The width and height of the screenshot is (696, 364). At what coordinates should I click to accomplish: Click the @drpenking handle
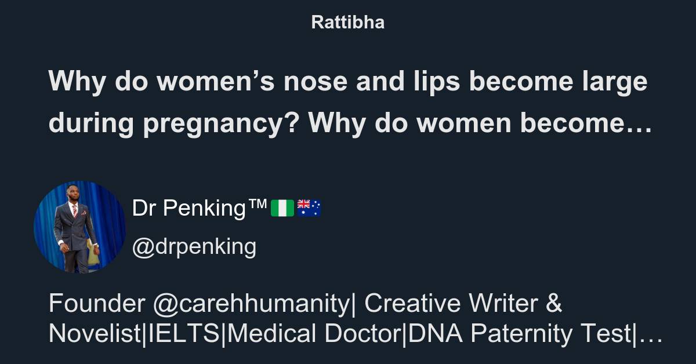point(194,246)
